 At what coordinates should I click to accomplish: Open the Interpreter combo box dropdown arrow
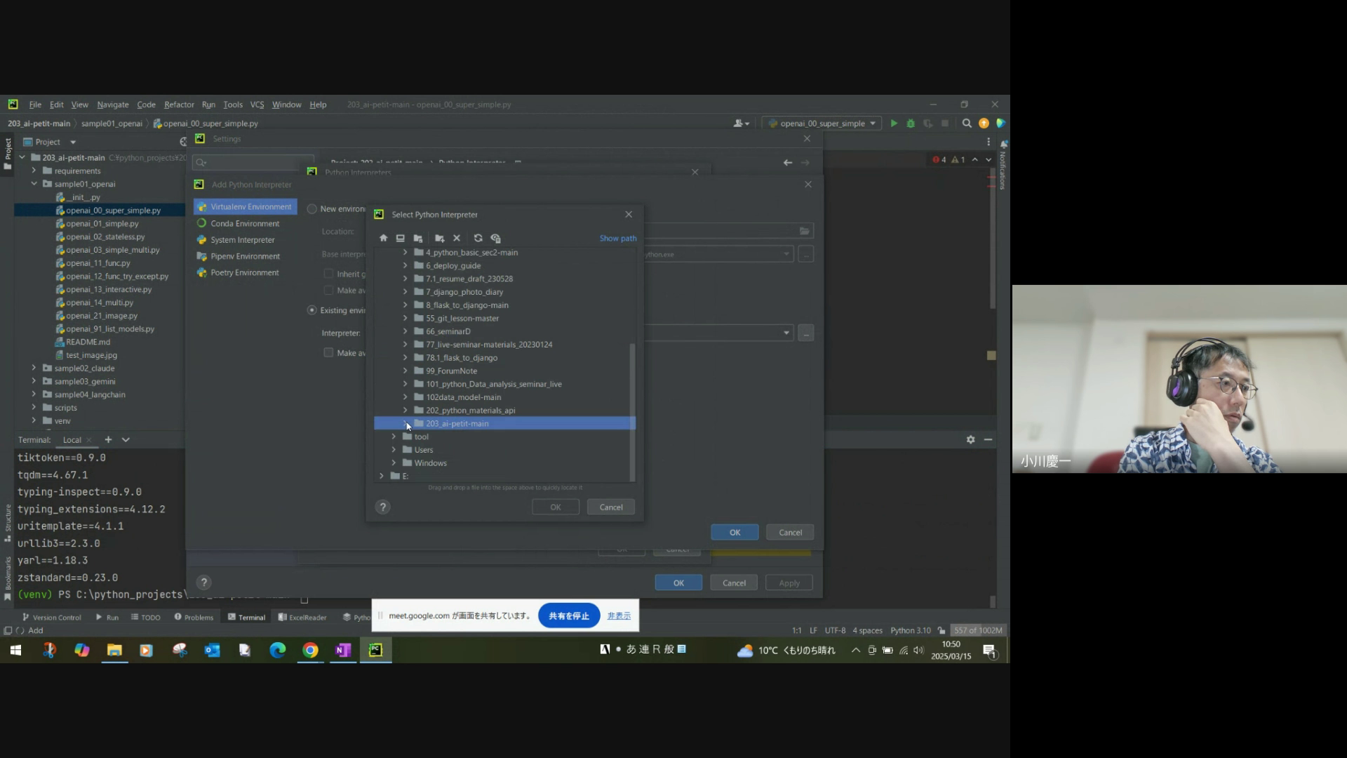click(786, 333)
